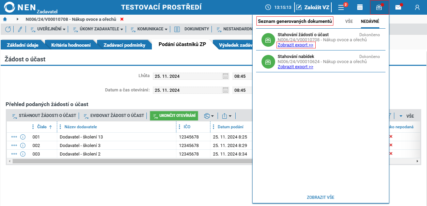Click the refresh icon in toolbar
Viewport: 427px width, 206px height.
tap(8, 29)
